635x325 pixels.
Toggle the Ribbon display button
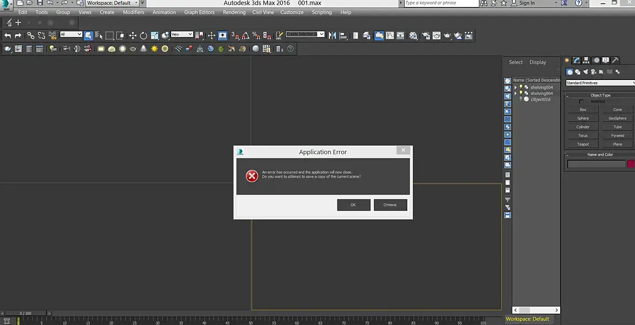point(379,35)
